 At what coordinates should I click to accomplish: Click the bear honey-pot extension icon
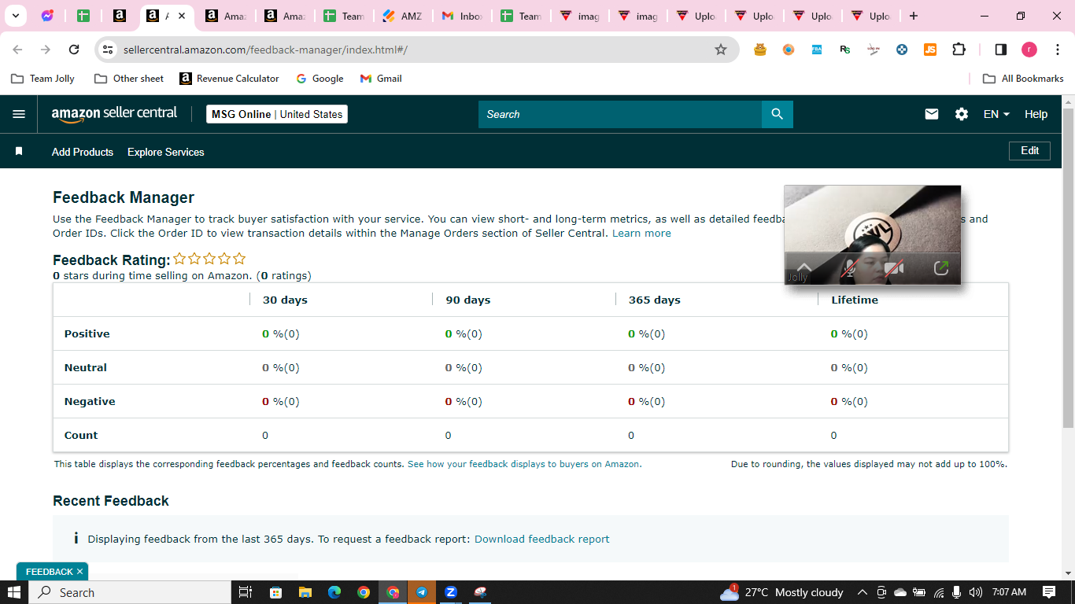click(760, 50)
